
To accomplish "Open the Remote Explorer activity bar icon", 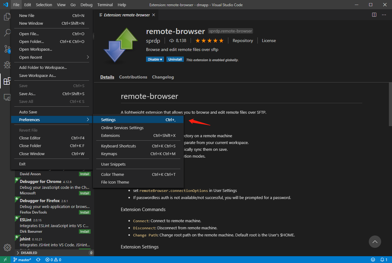I will click(7, 97).
